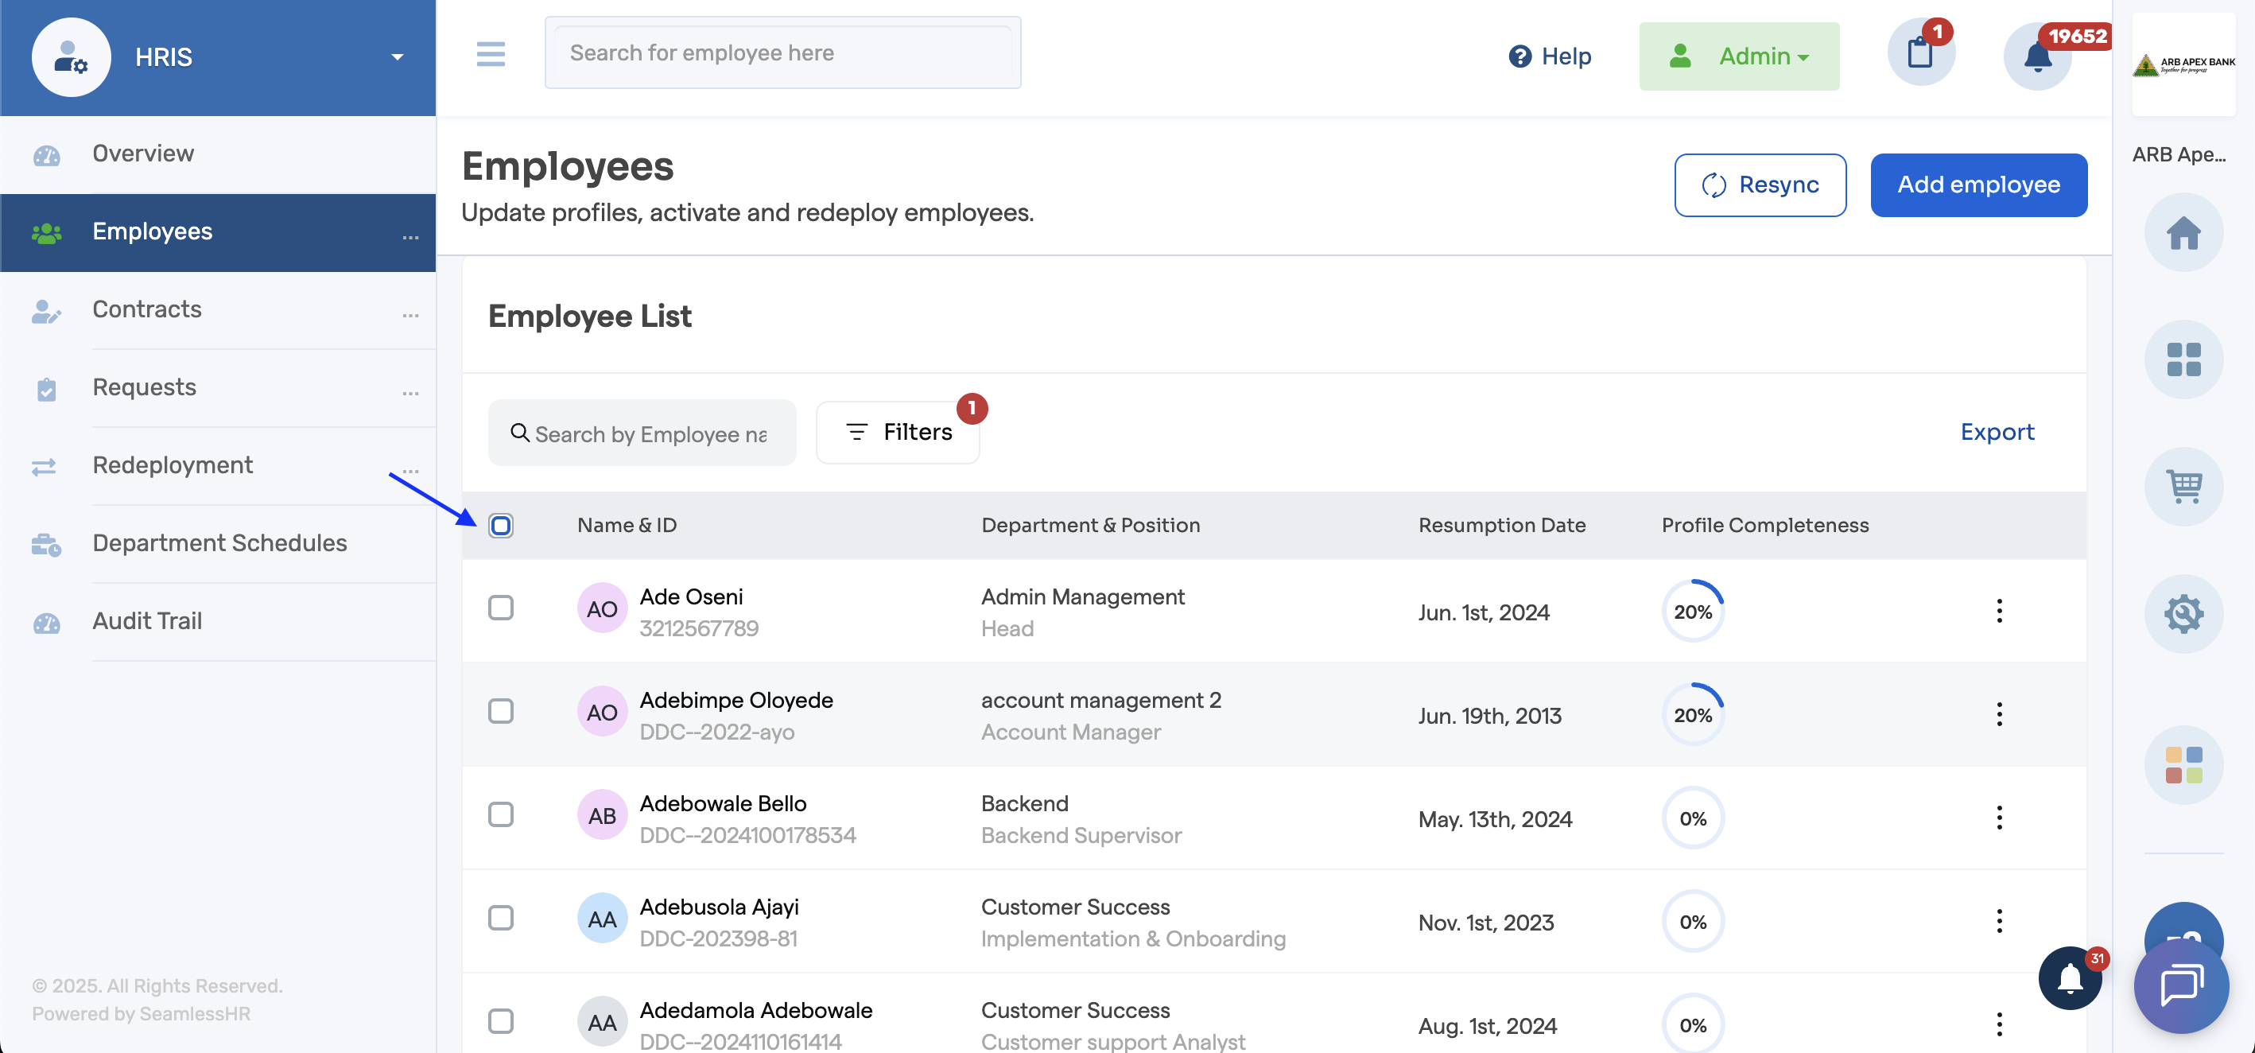Click the Requests clipboard icon
The image size is (2255, 1053).
coord(45,390)
